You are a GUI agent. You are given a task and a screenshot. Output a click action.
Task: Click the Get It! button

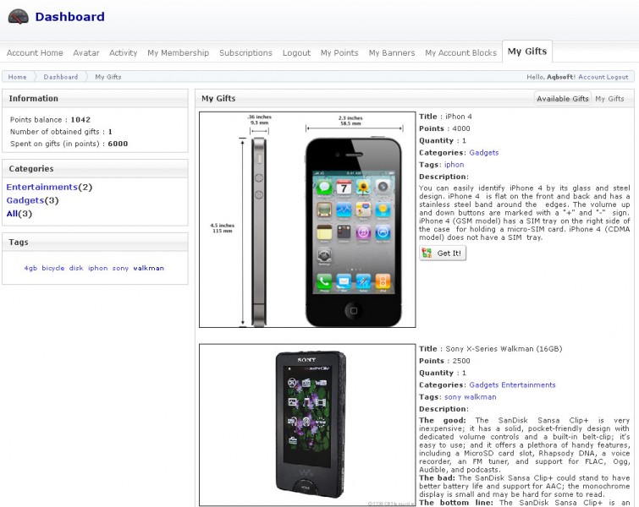(x=443, y=253)
